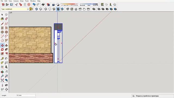
Task: Click the taskbar devices and printers notification
Action: pyautogui.click(x=153, y=96)
